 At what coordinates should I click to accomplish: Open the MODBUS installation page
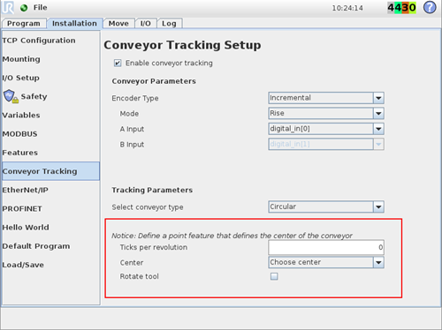[19, 134]
